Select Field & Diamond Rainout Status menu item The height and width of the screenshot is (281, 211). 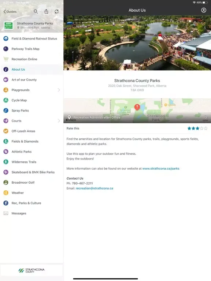32,38
